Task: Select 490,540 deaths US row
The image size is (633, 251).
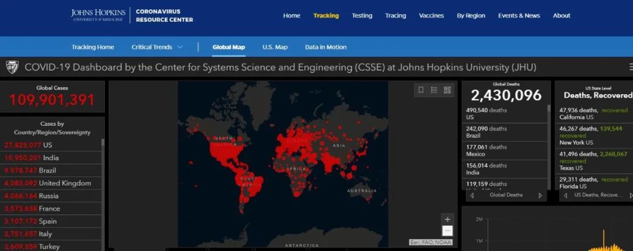Action: pyautogui.click(x=504, y=114)
